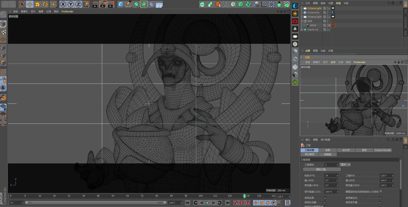
Task: Toggle the 使用变形器 checkbox
Action: (381, 202)
